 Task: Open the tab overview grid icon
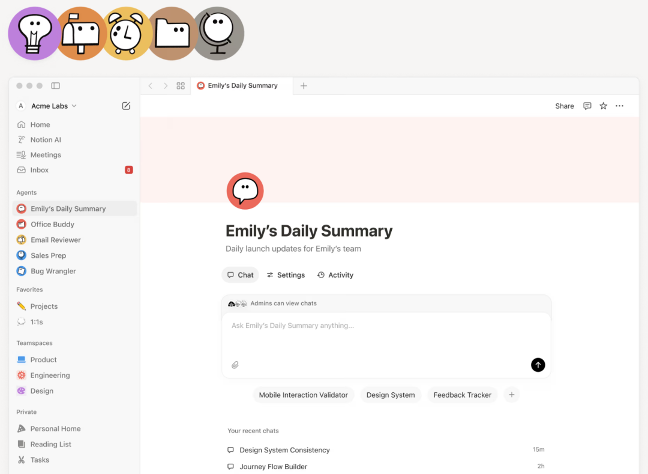pyautogui.click(x=181, y=86)
